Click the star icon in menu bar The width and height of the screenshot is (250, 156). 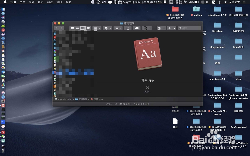(225, 2)
